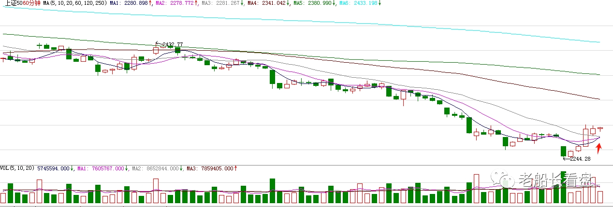
Task: Click the volume MA2: 8652844.000 value
Action: point(156,168)
